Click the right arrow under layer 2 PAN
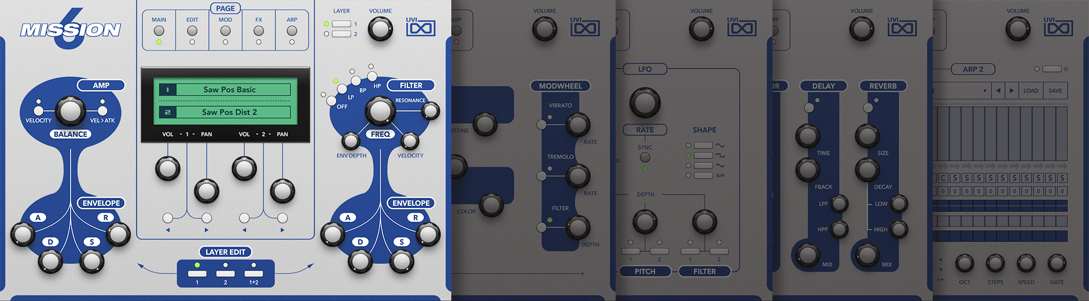Viewport: 1089px width, 301px height. point(282,230)
